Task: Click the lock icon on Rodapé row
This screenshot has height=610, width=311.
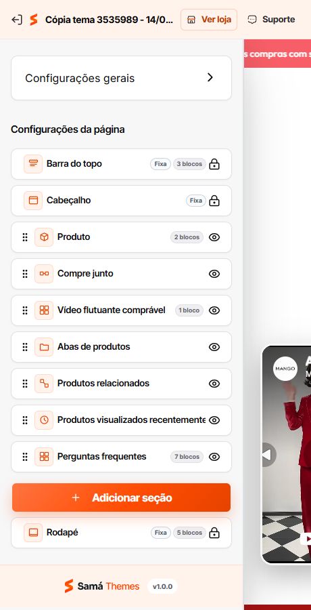Action: [214, 533]
